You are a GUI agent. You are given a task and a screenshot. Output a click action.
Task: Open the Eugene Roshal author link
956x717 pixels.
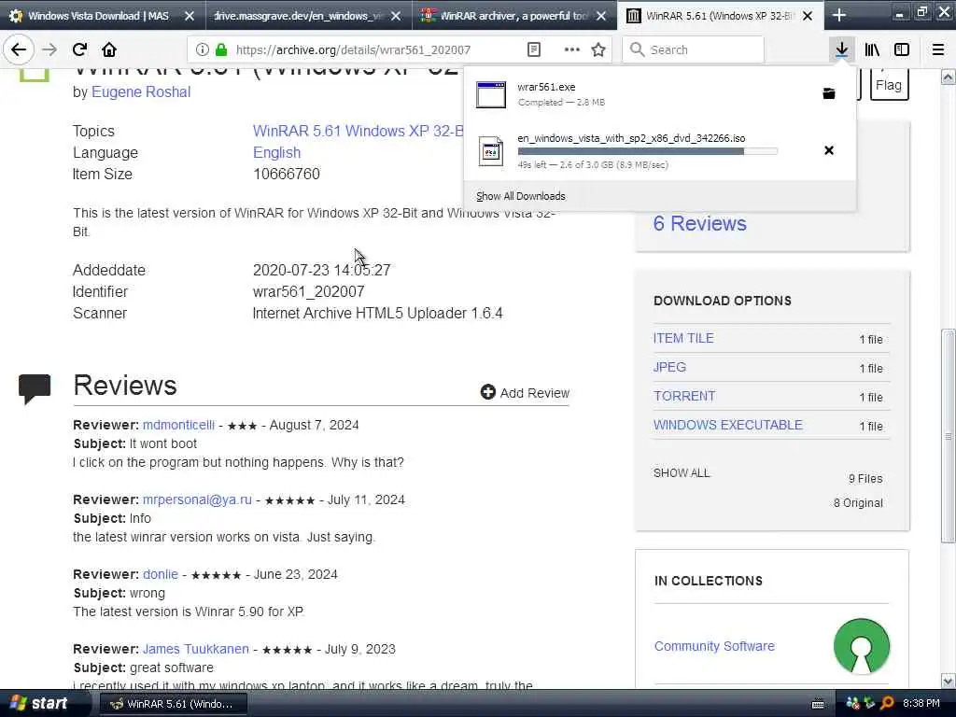click(141, 92)
